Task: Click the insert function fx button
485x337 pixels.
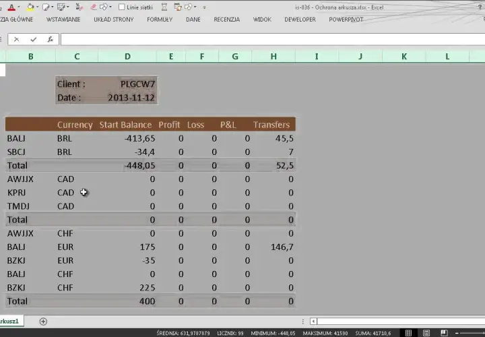Action: click(50, 39)
